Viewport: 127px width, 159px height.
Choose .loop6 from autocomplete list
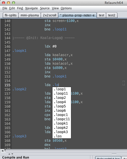tap(62, 110)
